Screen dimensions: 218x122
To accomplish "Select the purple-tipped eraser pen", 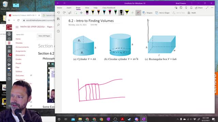I will tap(87, 12).
